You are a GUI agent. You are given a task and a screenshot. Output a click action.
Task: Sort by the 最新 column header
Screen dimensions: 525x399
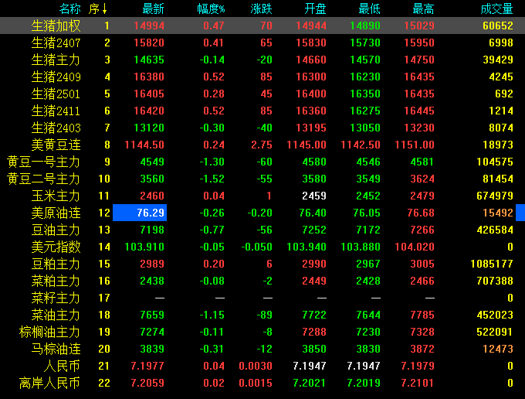pos(153,9)
